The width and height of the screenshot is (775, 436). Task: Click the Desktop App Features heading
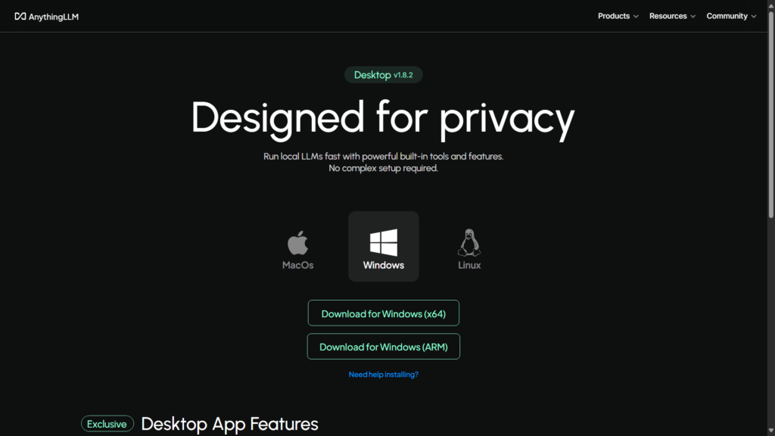click(x=230, y=424)
